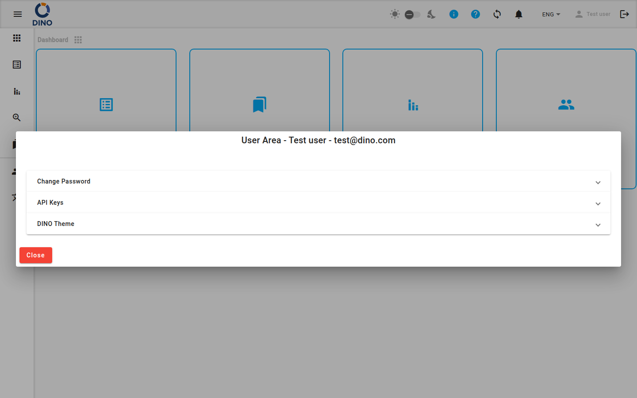This screenshot has height=398, width=637.
Task: Click the DINO logo
Action: (42, 14)
